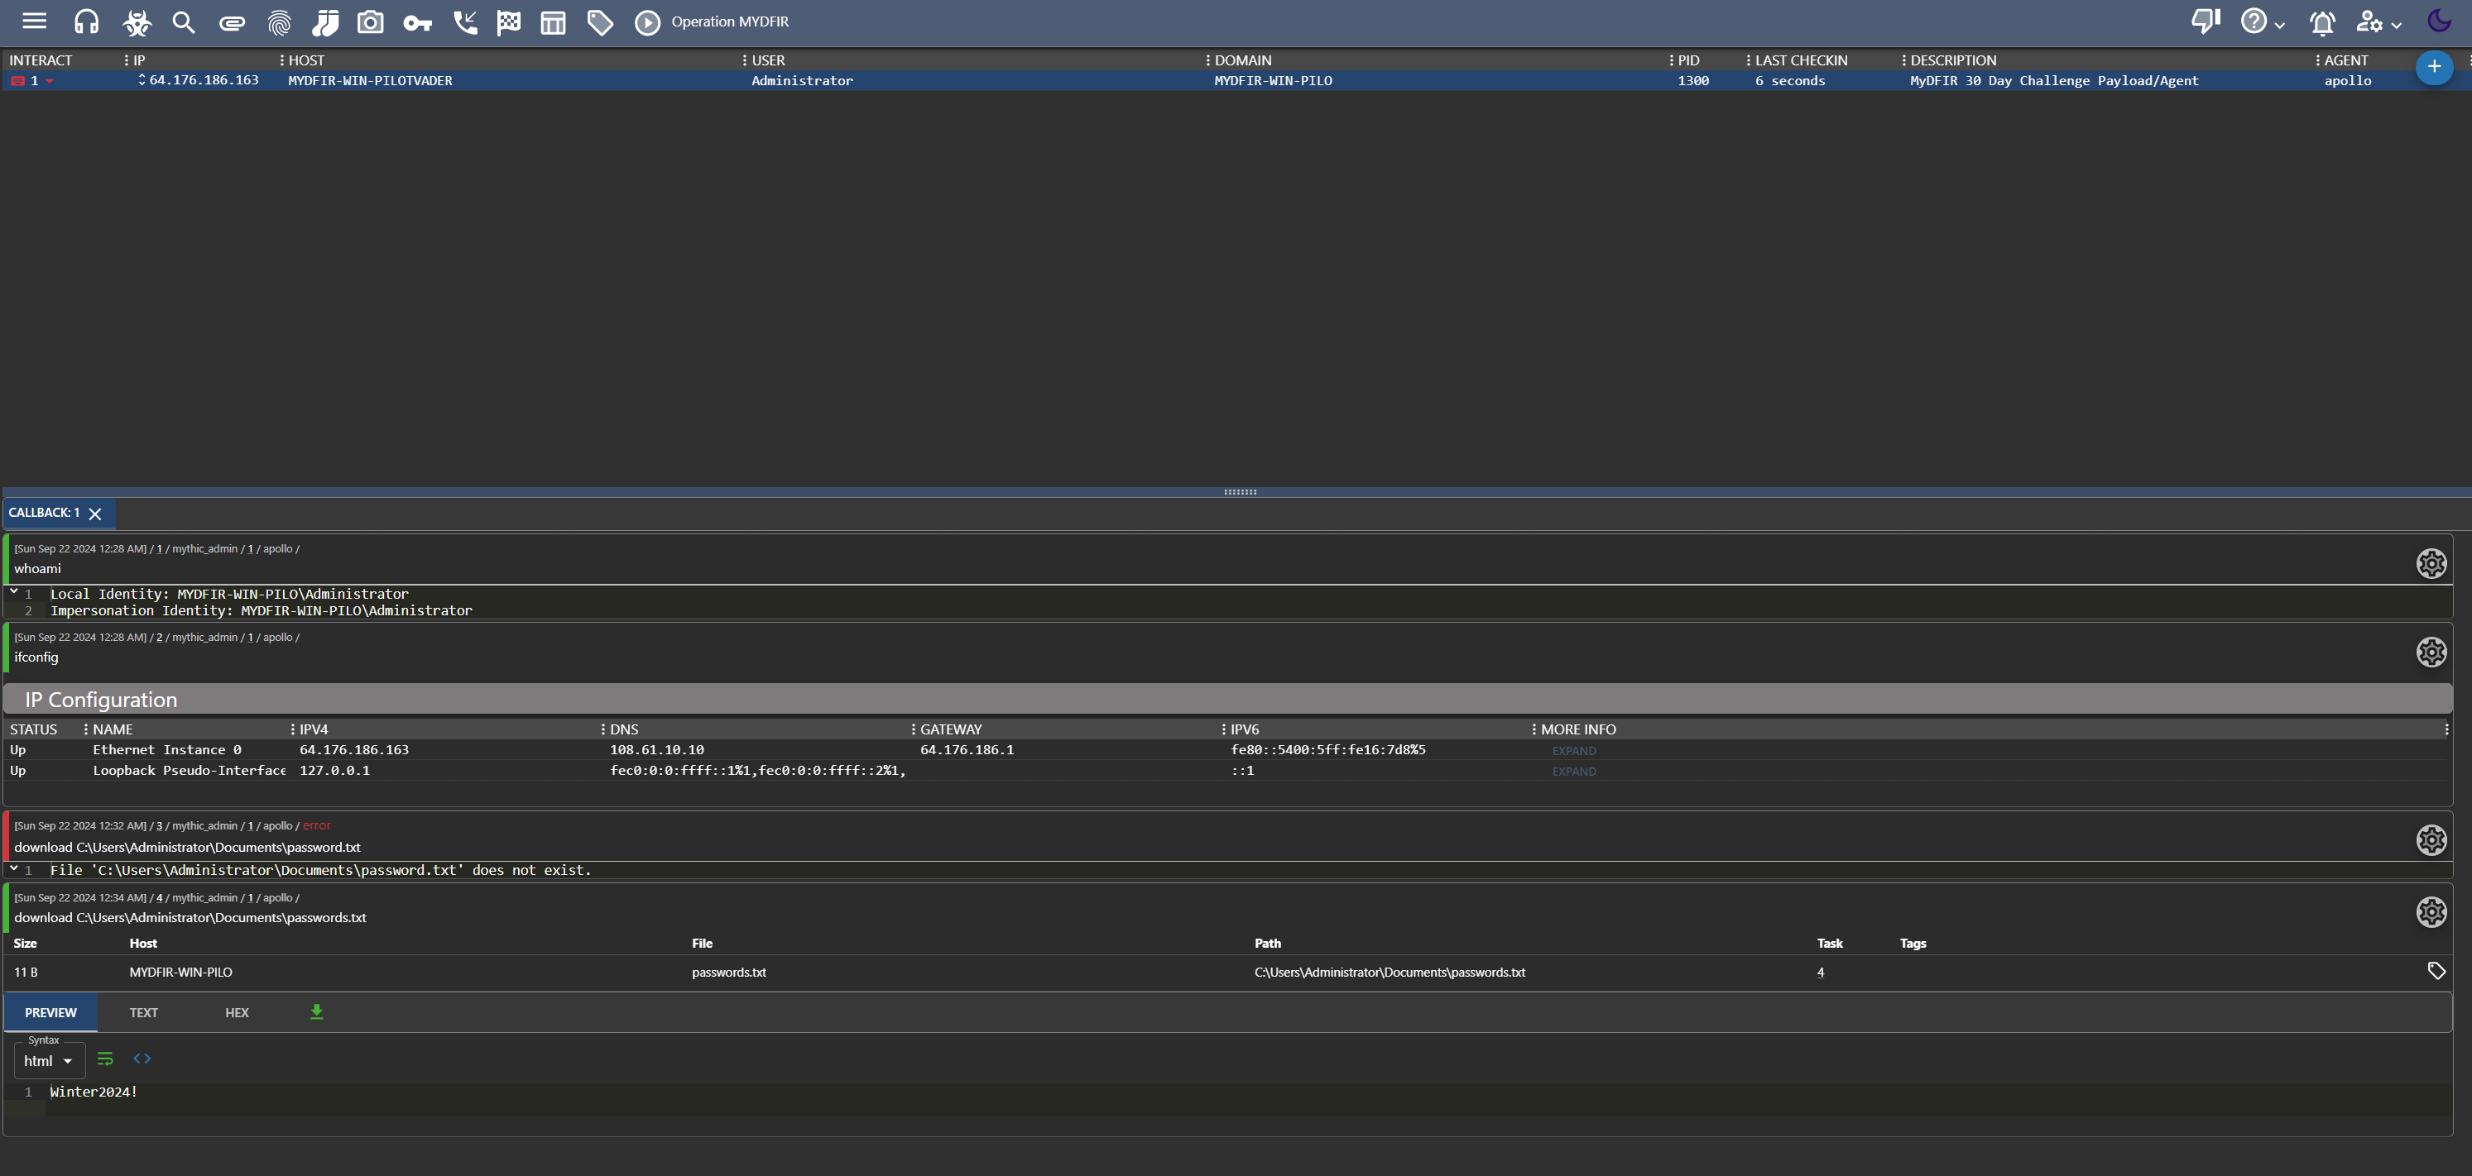Open Credentials using the key icon
This screenshot has width=2472, height=1176.
(417, 22)
